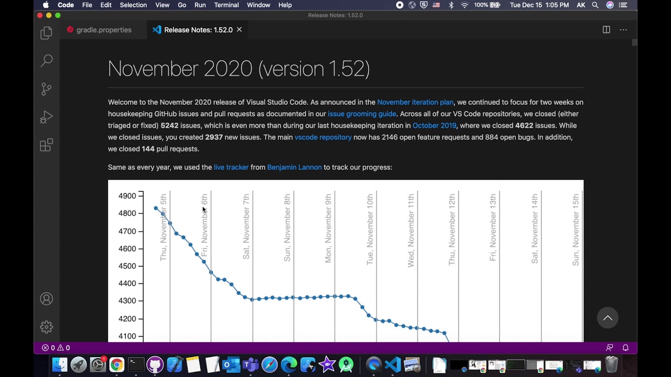Open Microsoft Teams from the dock
The image size is (671, 377).
point(251,364)
